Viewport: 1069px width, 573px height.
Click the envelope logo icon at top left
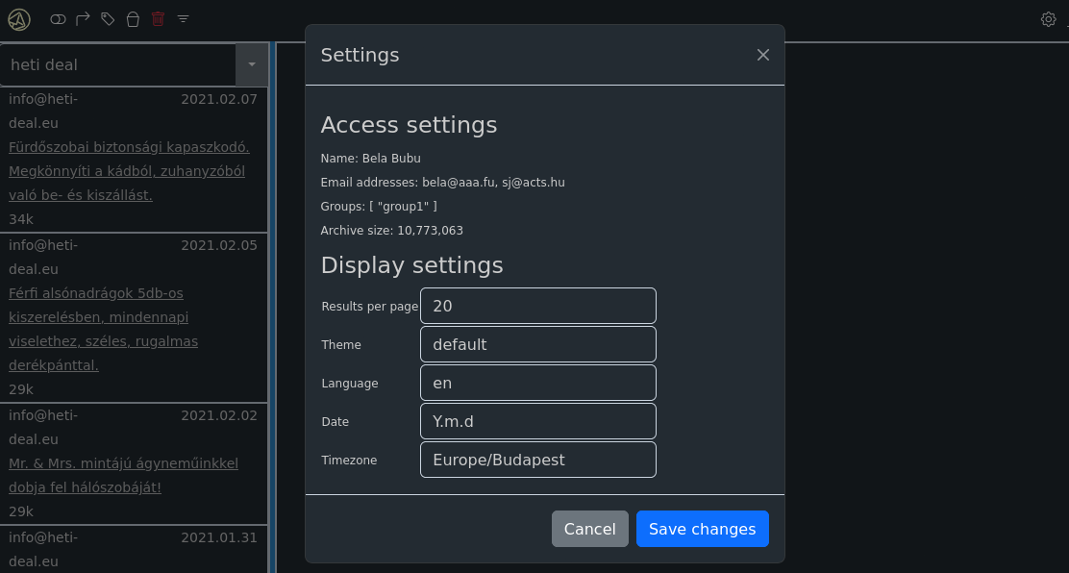pos(19,19)
